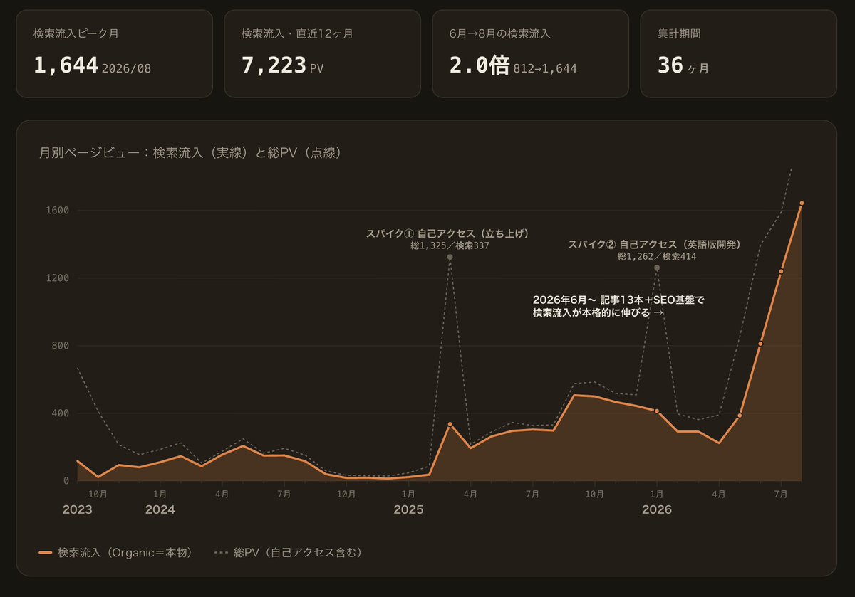Click the 総1,325／検索337 annotation text
This screenshot has width=855, height=597.
450,245
